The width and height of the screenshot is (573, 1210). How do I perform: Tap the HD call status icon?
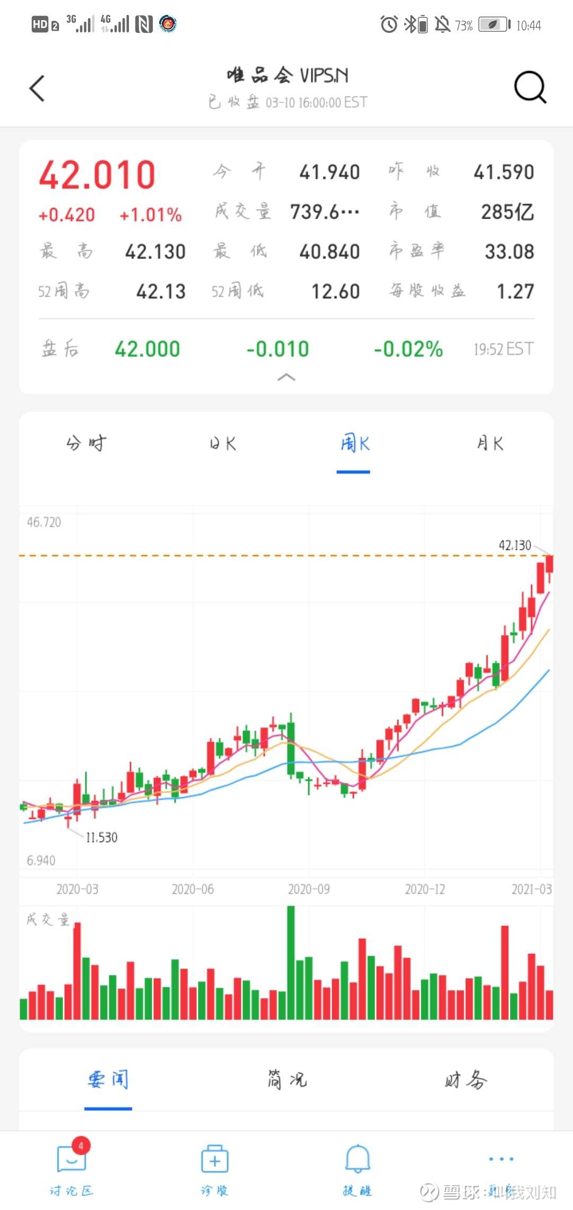pyautogui.click(x=45, y=24)
